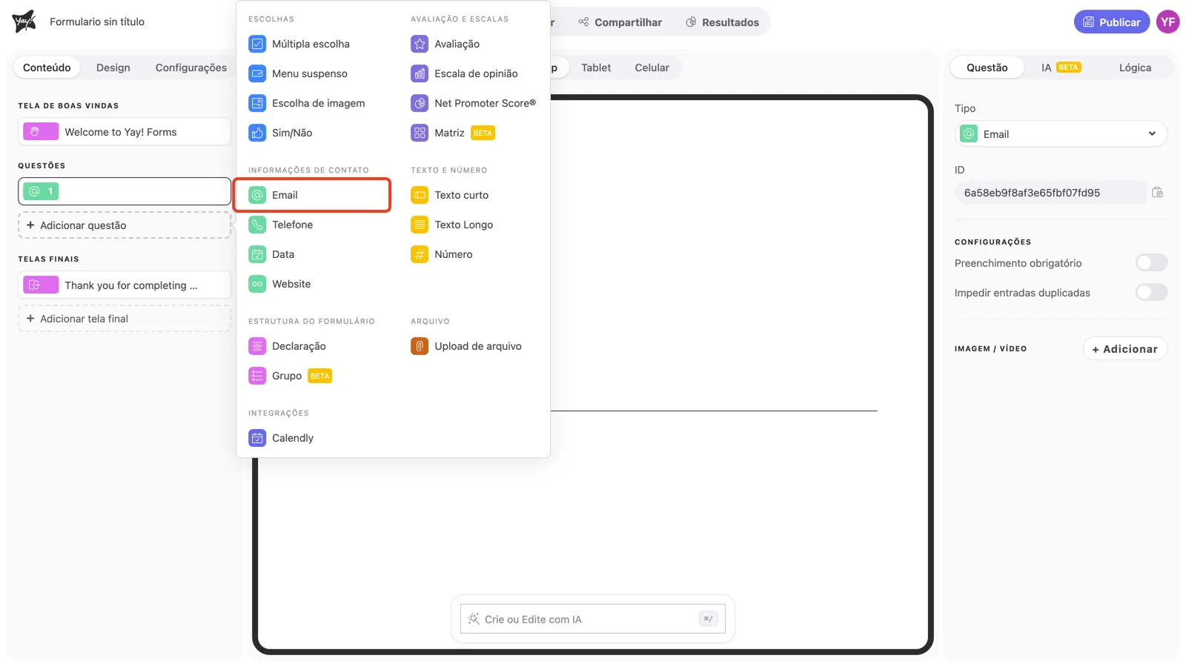Click the Publicar button

tap(1111, 22)
